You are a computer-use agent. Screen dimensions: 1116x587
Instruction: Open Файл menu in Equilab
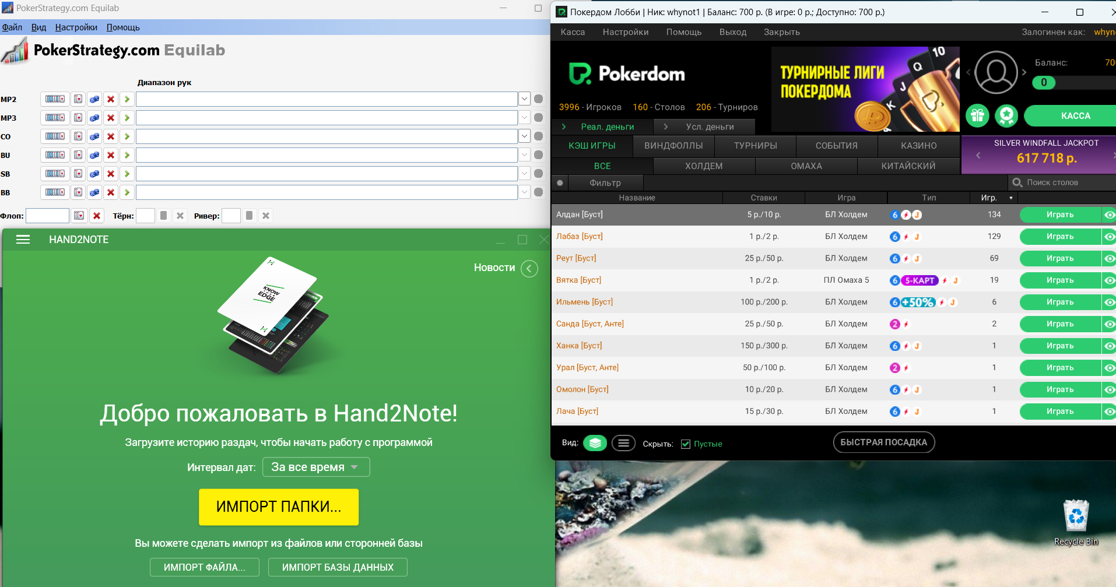(x=12, y=27)
